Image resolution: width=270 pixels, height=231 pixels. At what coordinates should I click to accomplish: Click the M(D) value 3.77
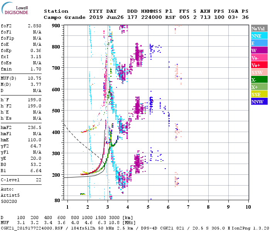(x=36, y=84)
